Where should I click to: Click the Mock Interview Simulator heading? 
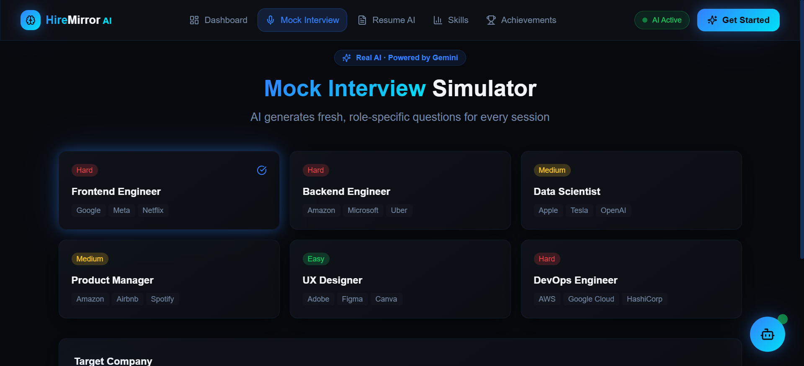(x=400, y=89)
